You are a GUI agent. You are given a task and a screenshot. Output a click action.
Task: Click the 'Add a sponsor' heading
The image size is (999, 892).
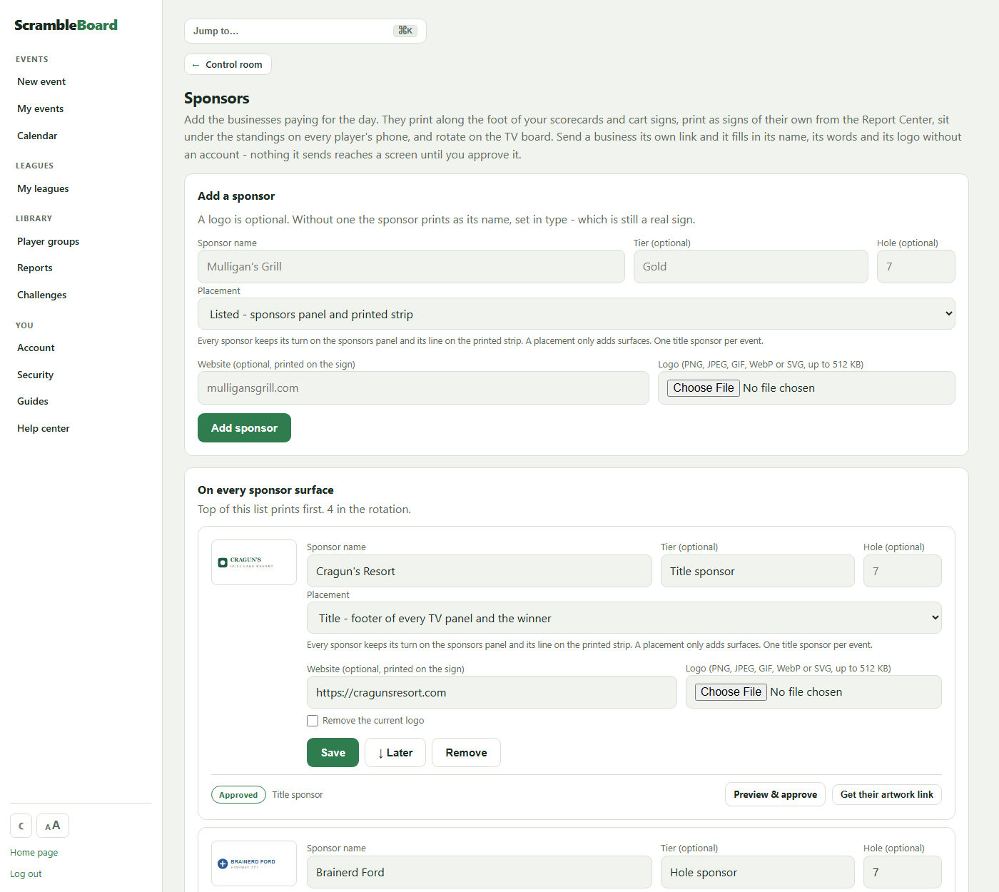click(x=236, y=196)
